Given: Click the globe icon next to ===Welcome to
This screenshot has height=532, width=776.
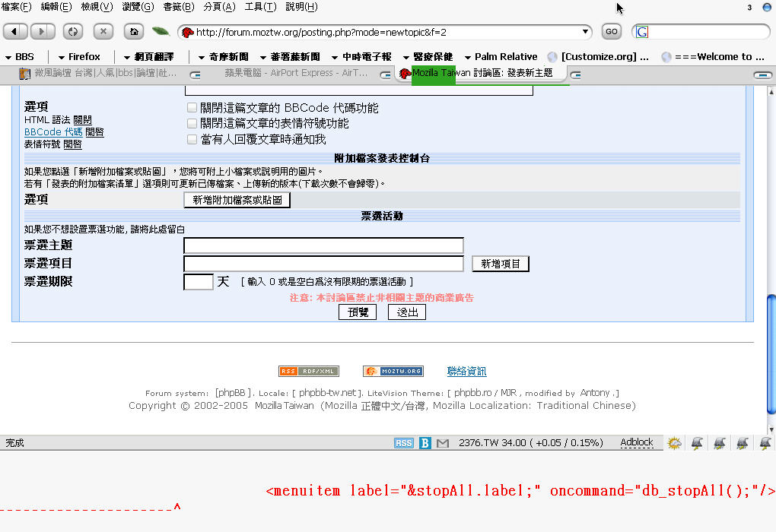Looking at the screenshot, I should (666, 57).
